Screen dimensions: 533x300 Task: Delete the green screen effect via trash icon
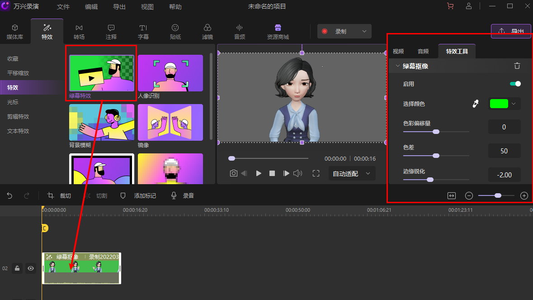pyautogui.click(x=517, y=66)
